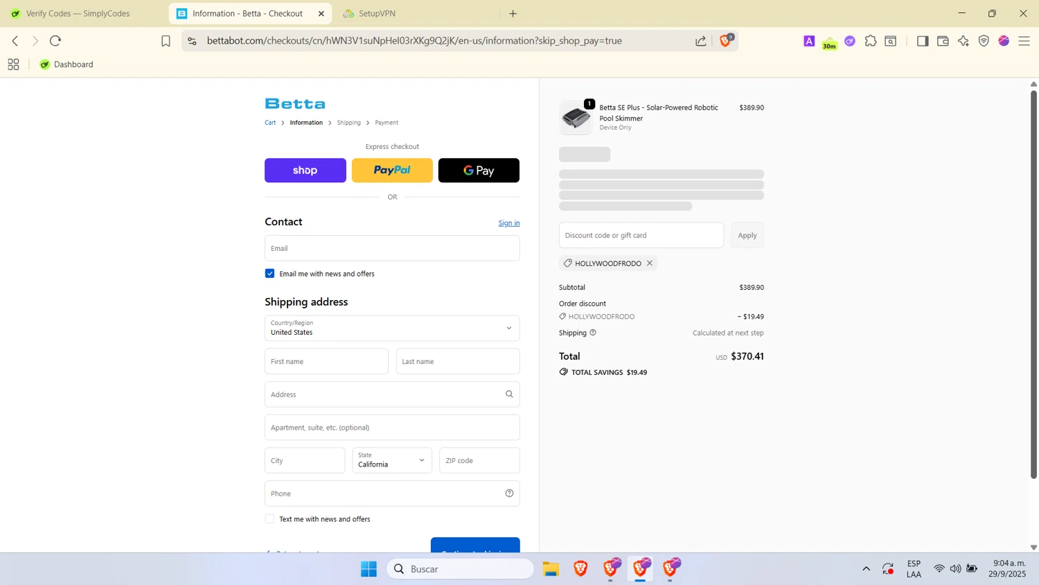Image resolution: width=1039 pixels, height=585 pixels.
Task: Open the clock and date in taskbar
Action: 1007,568
